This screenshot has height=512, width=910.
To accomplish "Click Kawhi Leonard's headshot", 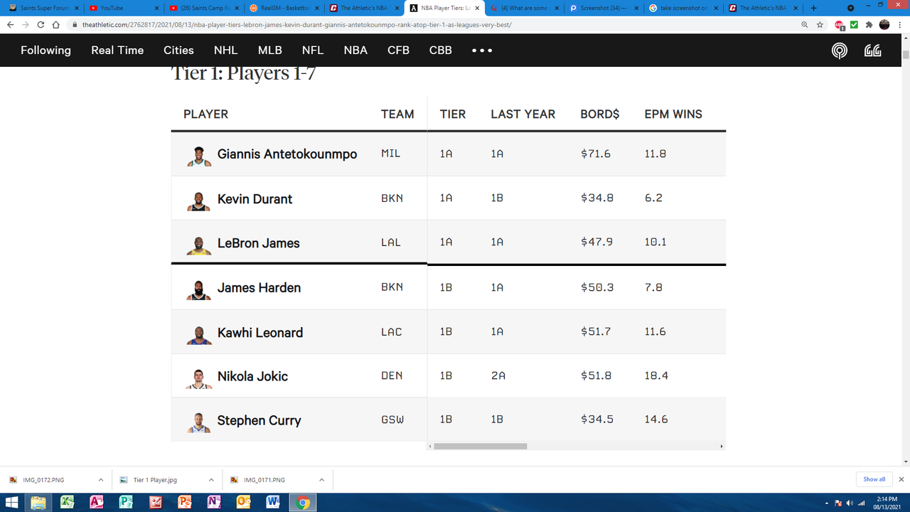I will click(199, 334).
